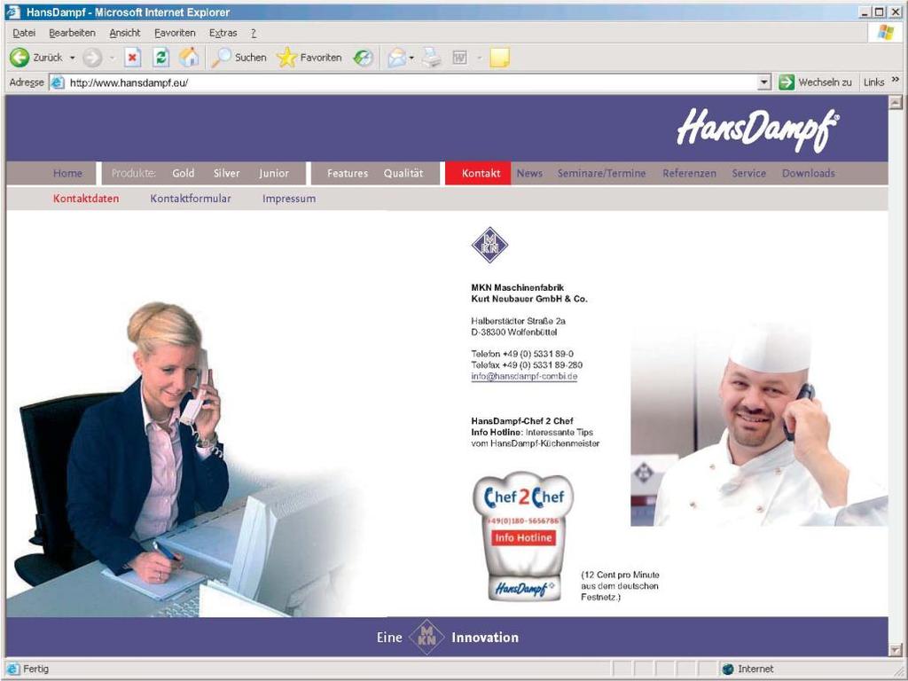The image size is (908, 681).
Task: Click the HansDampf logo in header
Action: pyautogui.click(x=757, y=129)
